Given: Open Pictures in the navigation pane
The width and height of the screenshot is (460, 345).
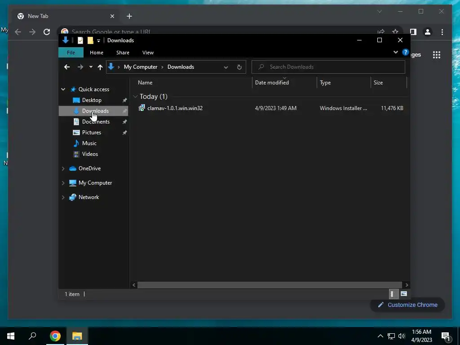Looking at the screenshot, I should [92, 133].
